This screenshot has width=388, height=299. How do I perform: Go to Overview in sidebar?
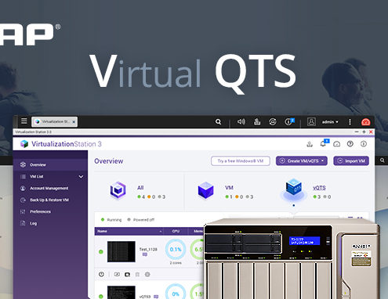click(50, 165)
